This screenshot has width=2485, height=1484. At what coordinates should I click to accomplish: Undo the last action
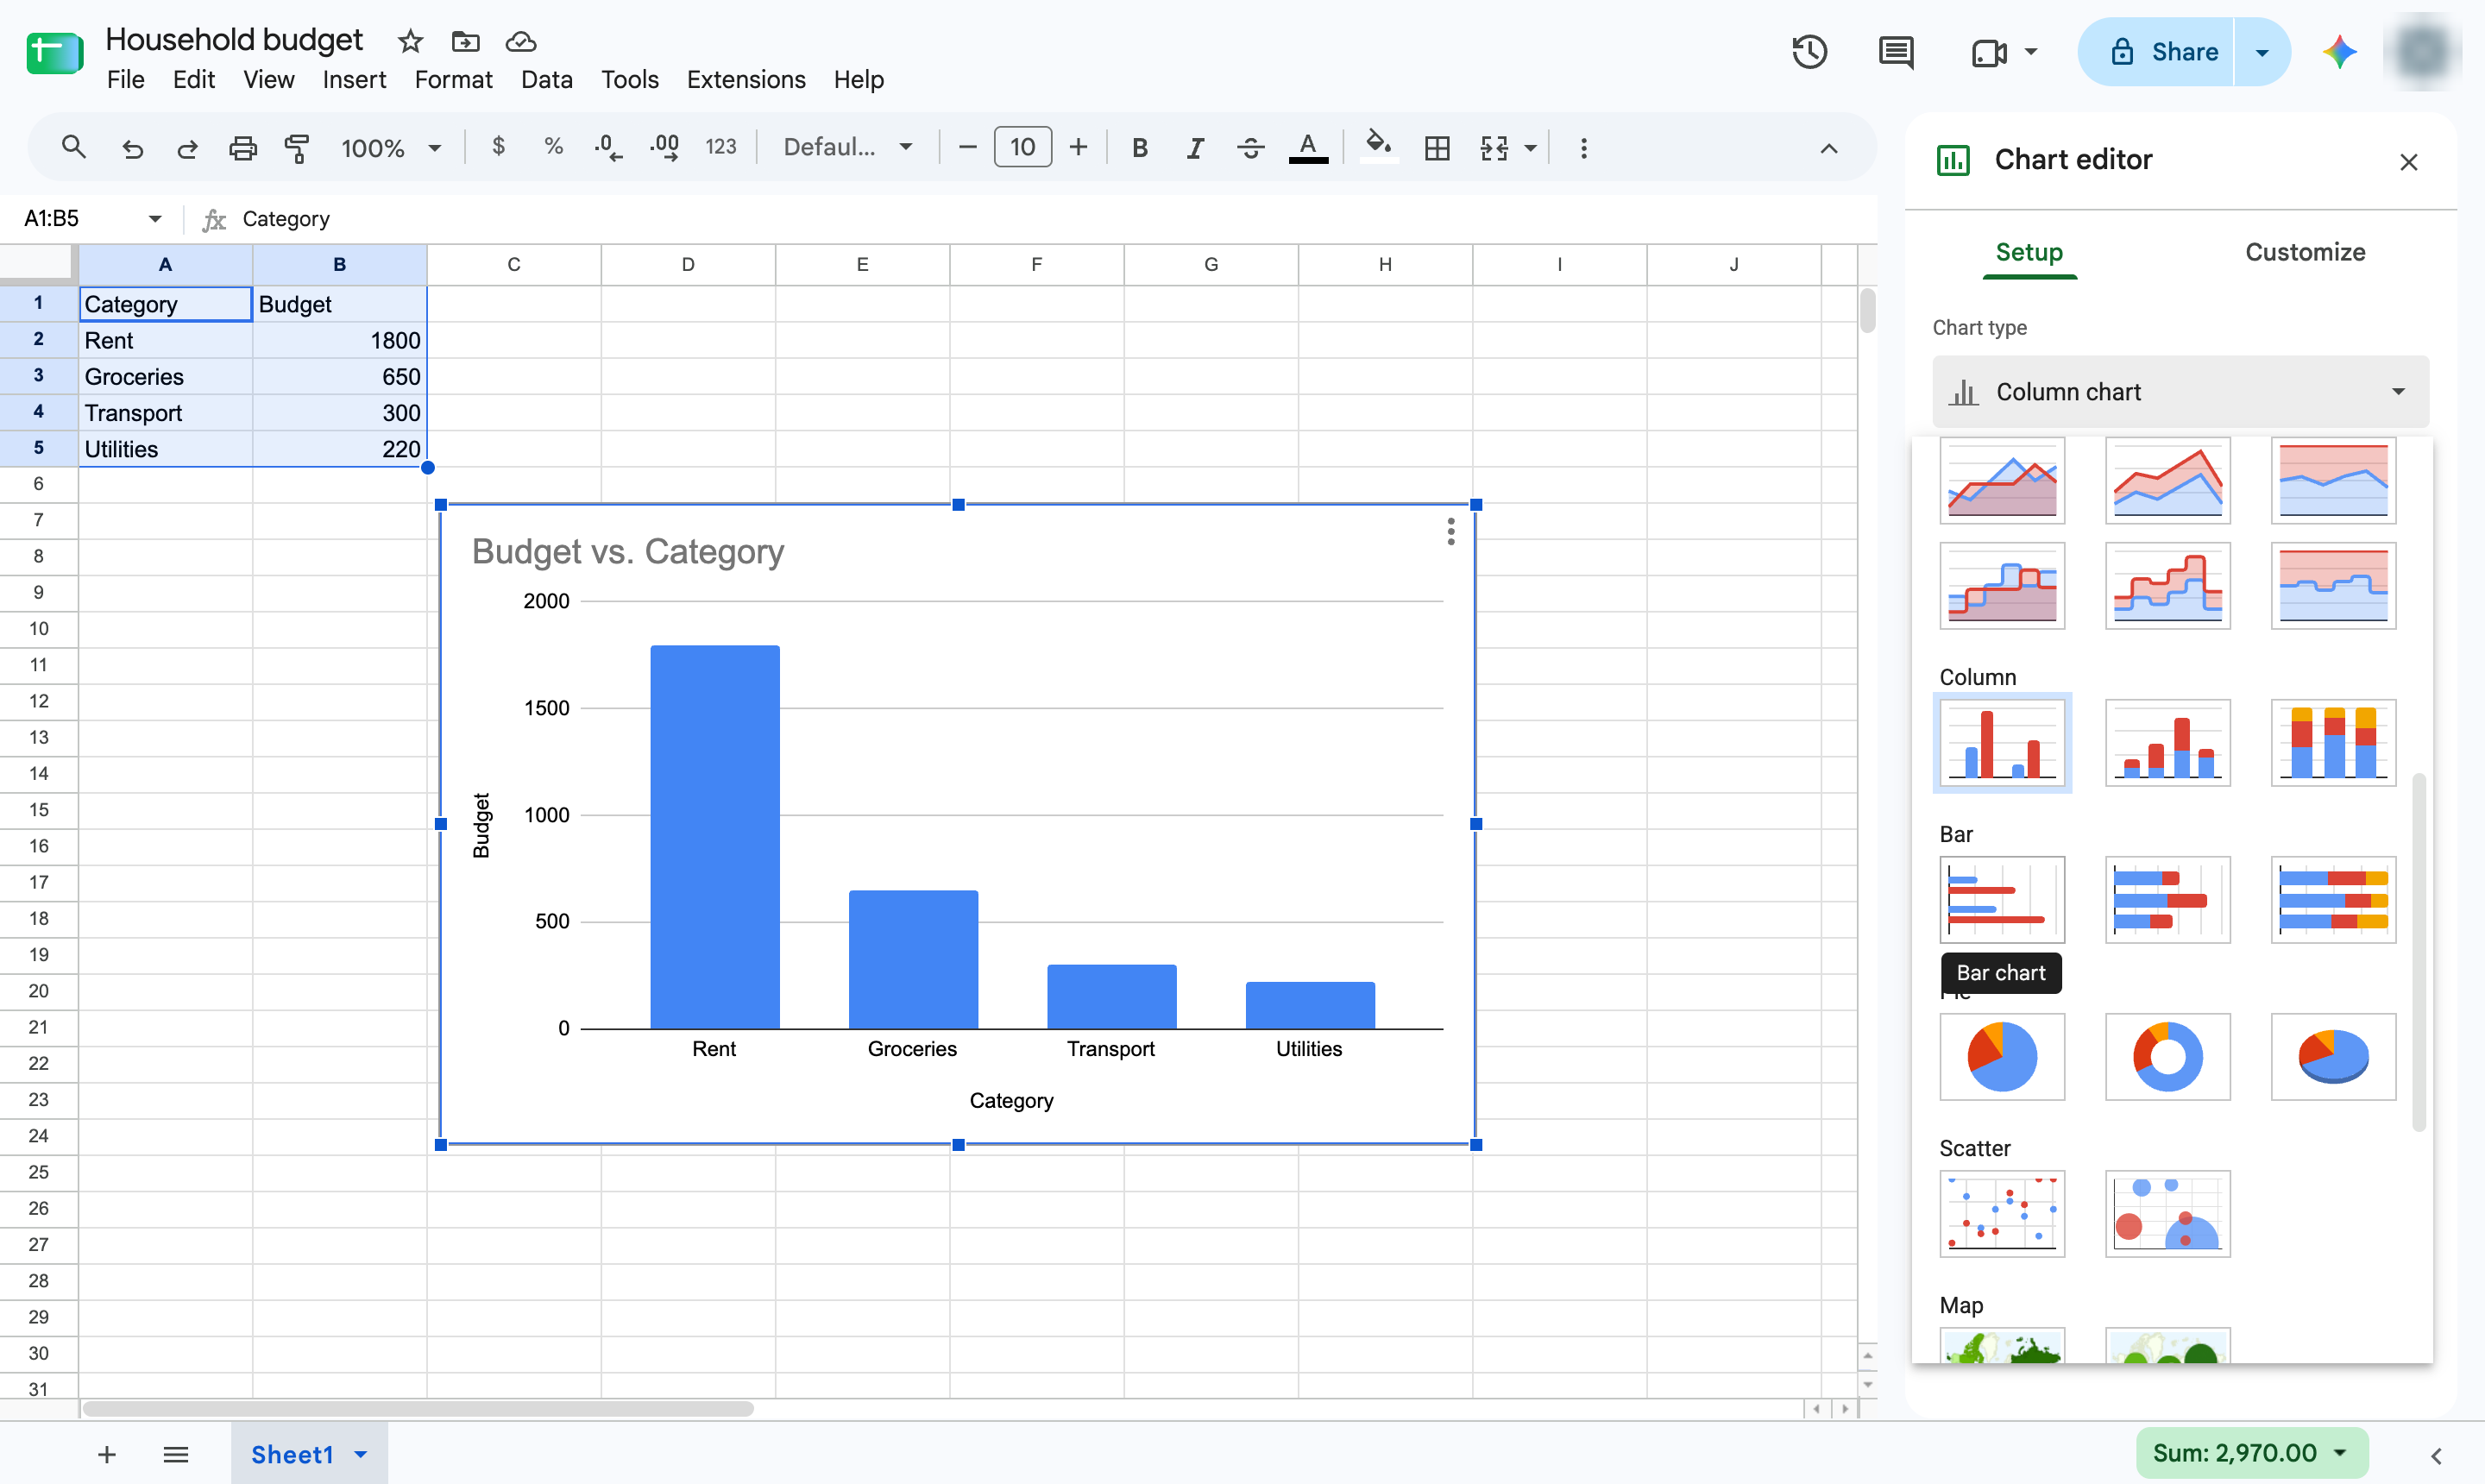tap(132, 148)
